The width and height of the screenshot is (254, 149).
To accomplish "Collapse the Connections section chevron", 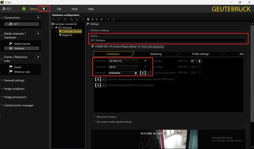I will coord(2,18).
